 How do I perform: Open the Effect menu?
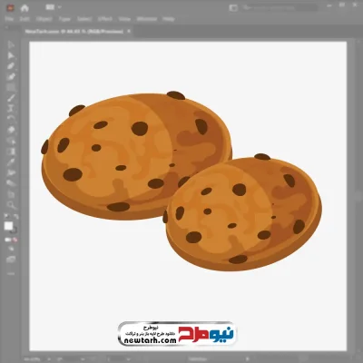[x=105, y=19]
